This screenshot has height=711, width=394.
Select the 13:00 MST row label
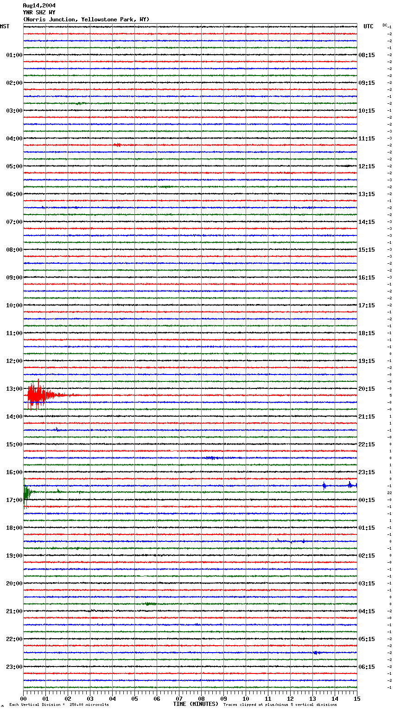click(x=14, y=389)
